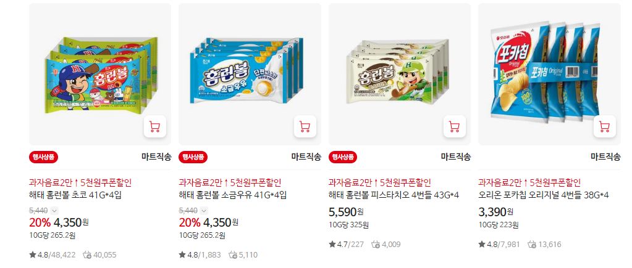This screenshot has height=268, width=632.
Task: Add 포카칩 오리지널 to cart
Action: tap(605, 126)
